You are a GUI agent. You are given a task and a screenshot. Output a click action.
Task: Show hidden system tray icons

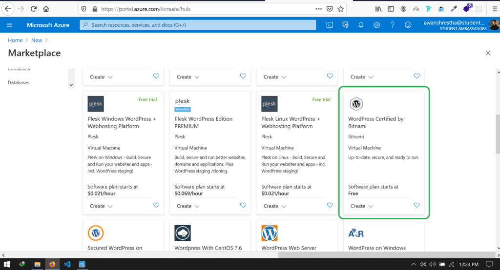pyautogui.click(x=414, y=264)
